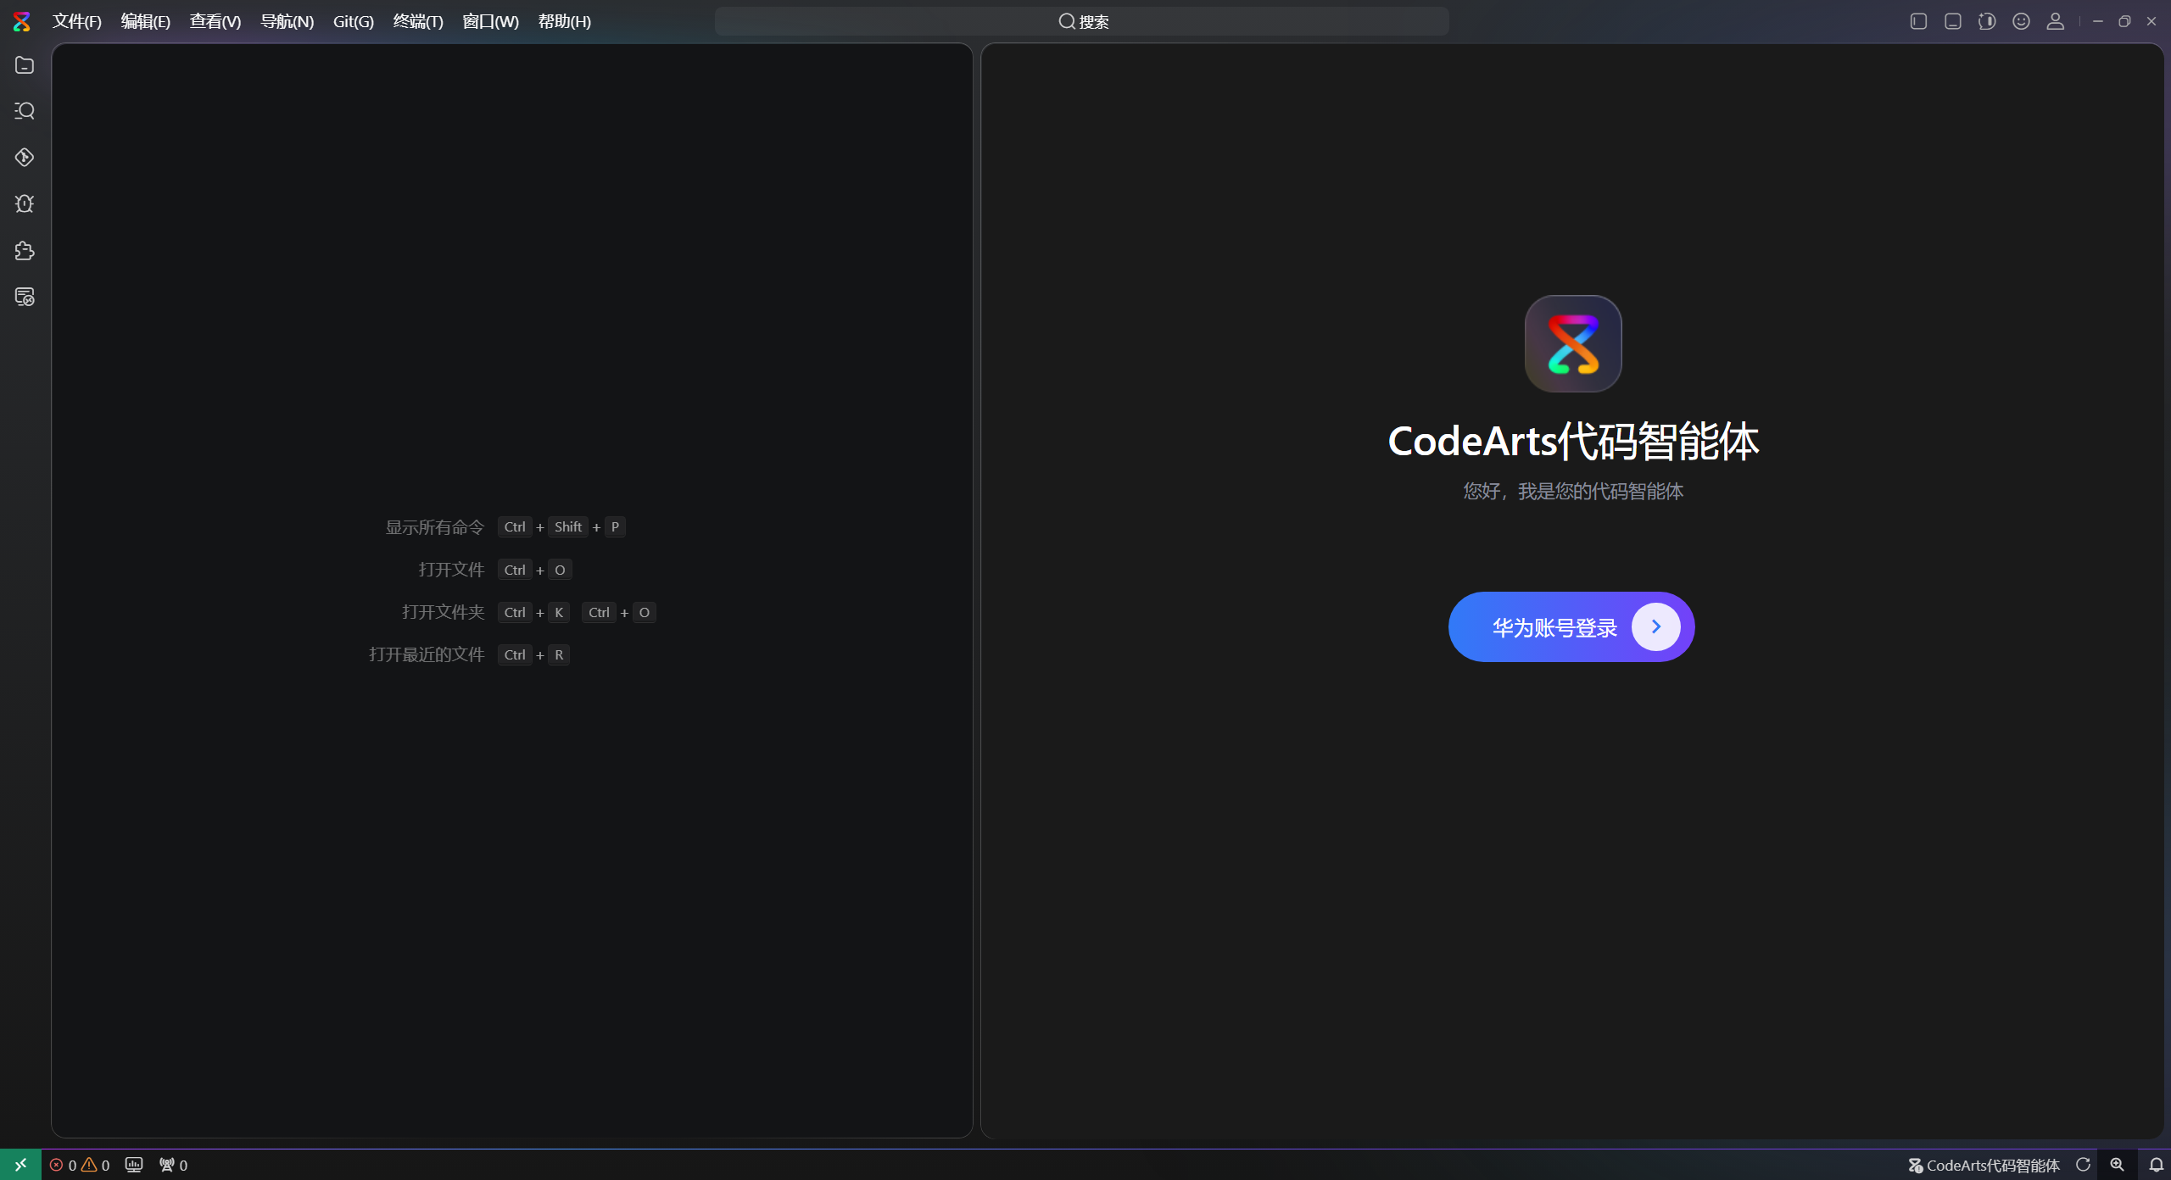Click the smiley feedback icon

coord(2021,21)
